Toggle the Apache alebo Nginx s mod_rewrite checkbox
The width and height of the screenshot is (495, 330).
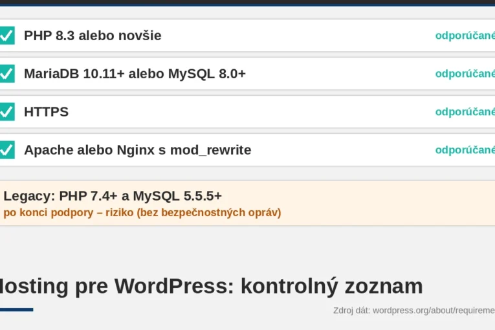pyautogui.click(x=6, y=149)
